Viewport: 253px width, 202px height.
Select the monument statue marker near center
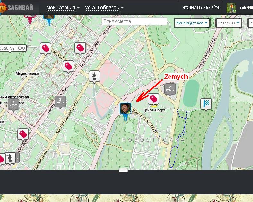pyautogui.click(x=94, y=76)
